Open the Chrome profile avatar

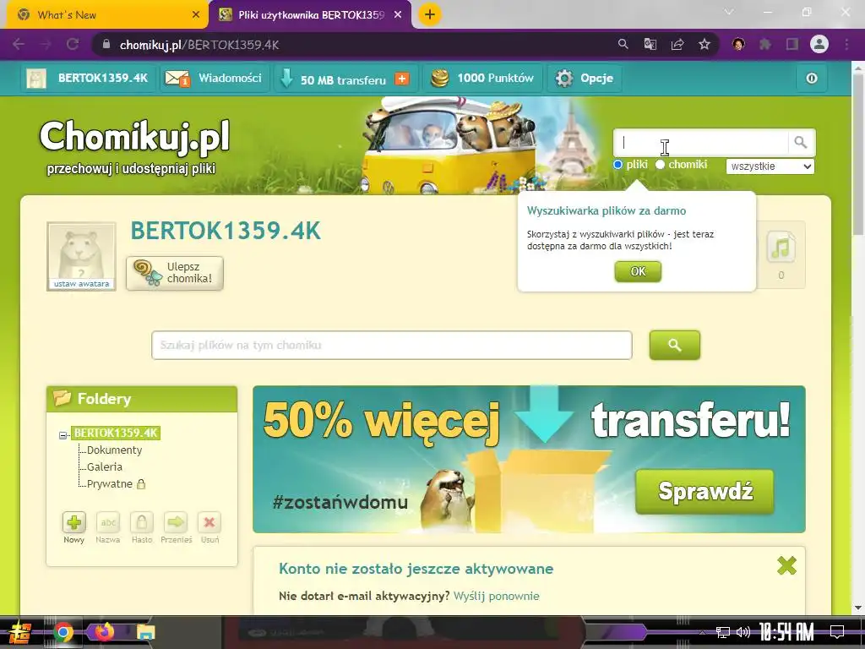[x=819, y=44]
